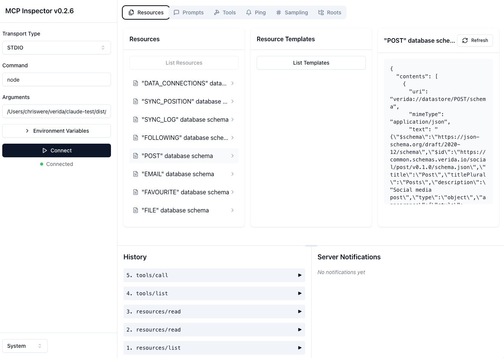Click the document icon beside "DATA_CONNECTIONS" resource
Viewport: 504px width, 358px height.
tap(136, 83)
